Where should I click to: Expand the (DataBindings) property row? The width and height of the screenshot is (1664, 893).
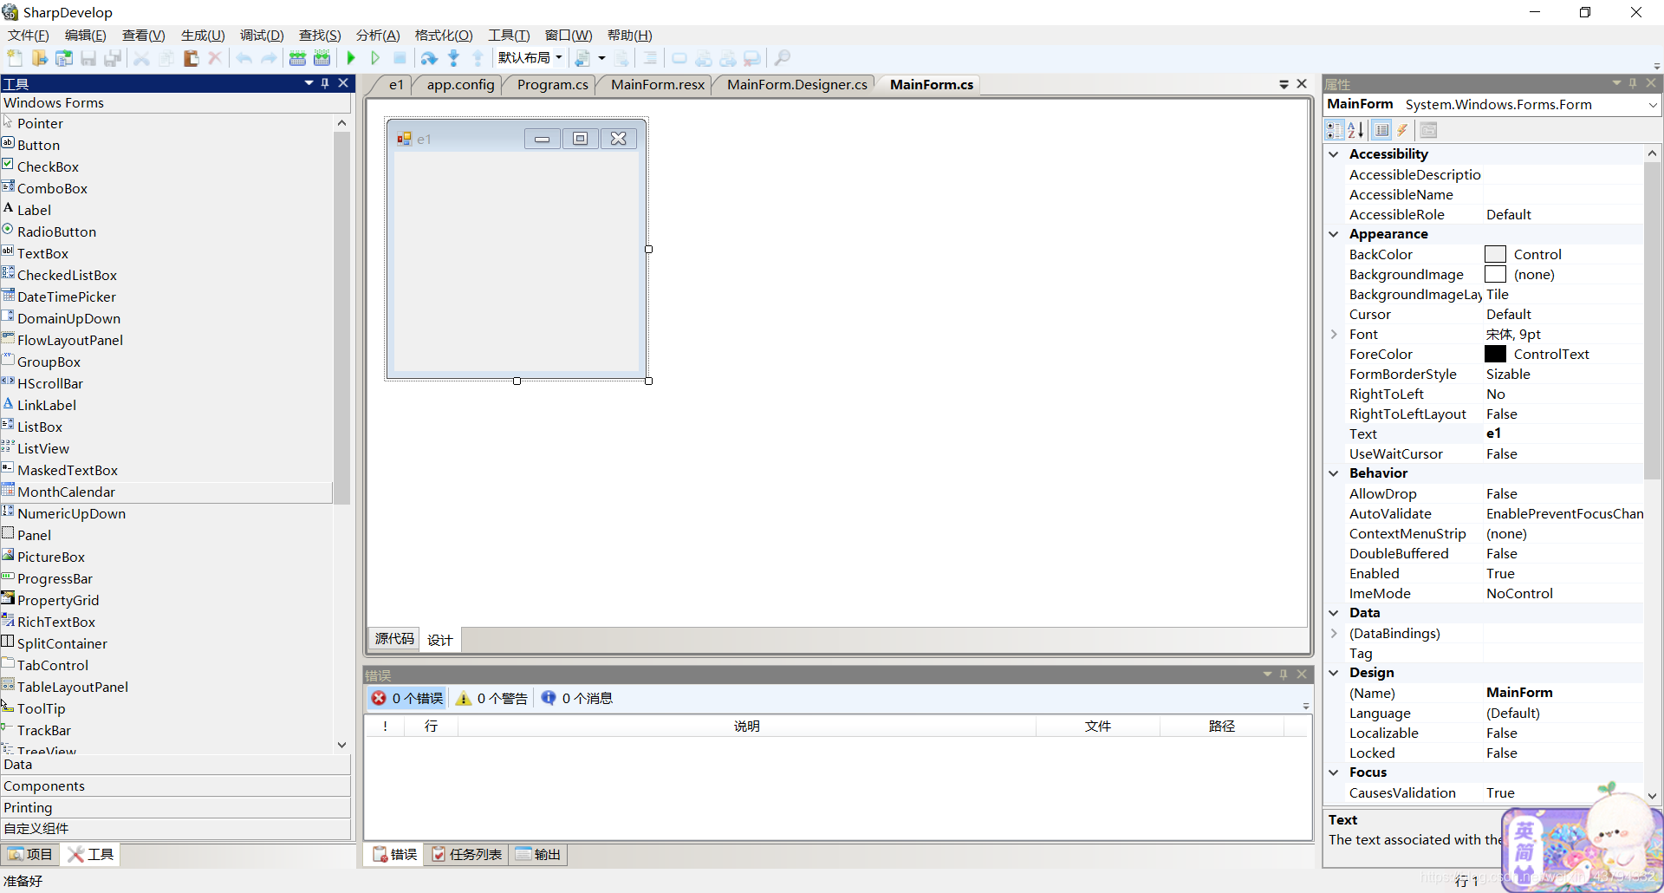[x=1334, y=634]
